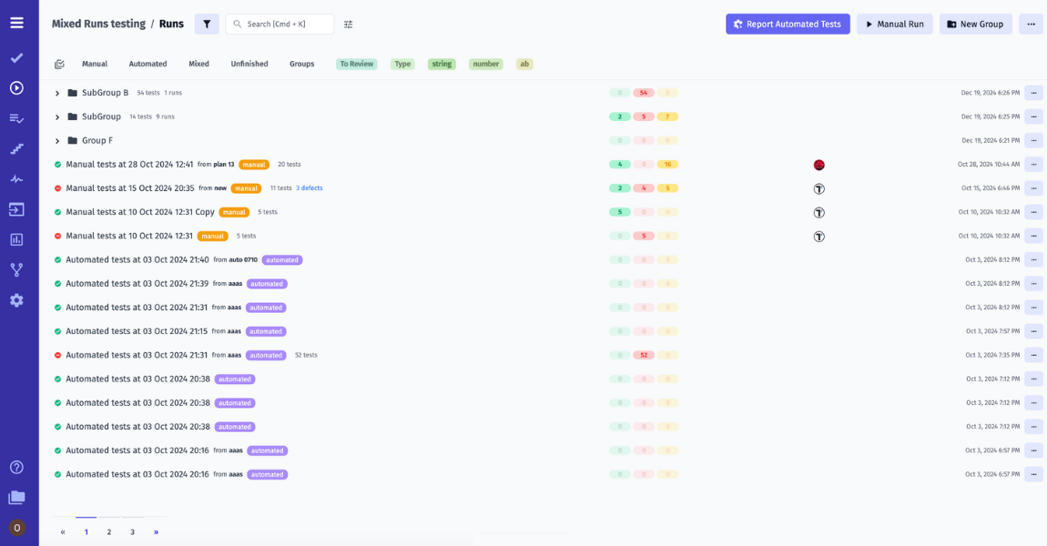Toggle the string filter tag
The width and height of the screenshot is (1047, 546).
coord(442,65)
